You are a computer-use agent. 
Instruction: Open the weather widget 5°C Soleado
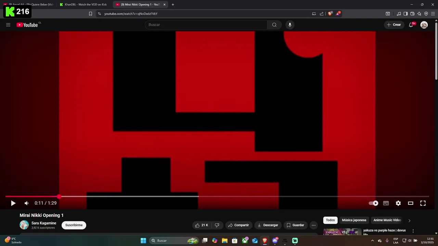tap(13, 241)
